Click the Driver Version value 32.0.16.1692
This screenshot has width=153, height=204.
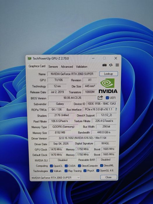click(82, 138)
